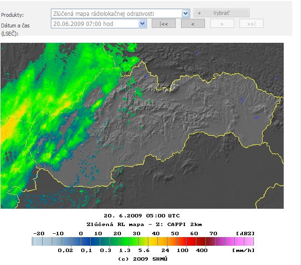Click the 'Produkty:' label
The width and height of the screenshot is (301, 265).
pos(12,15)
